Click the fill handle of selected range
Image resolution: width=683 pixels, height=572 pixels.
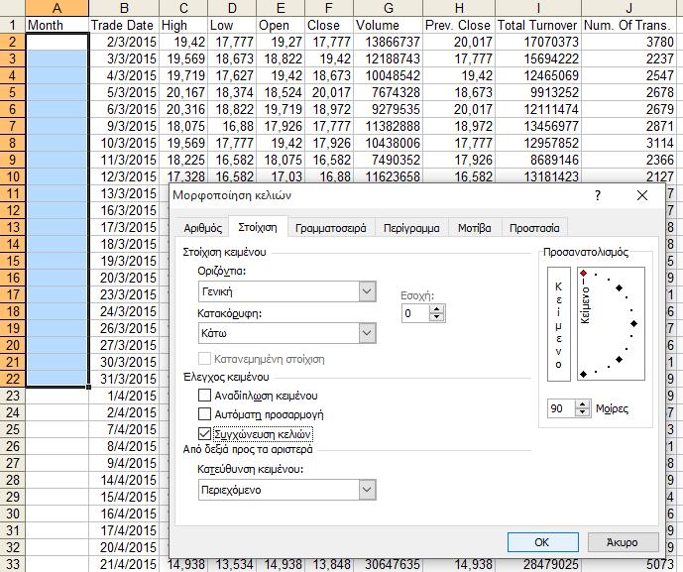point(89,387)
